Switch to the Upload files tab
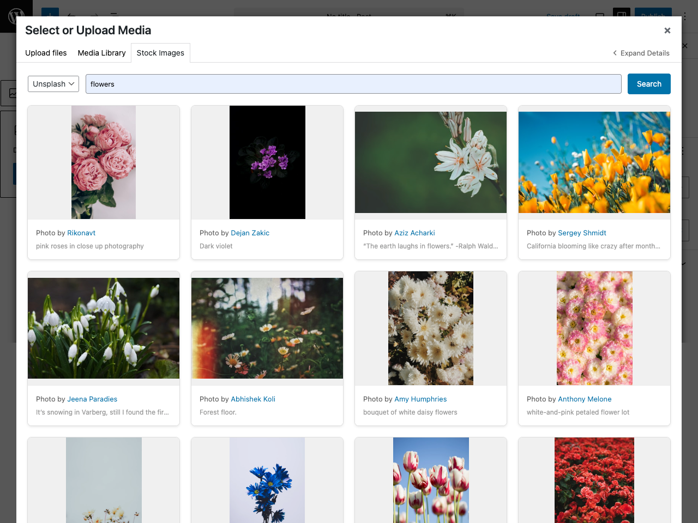698x523 pixels. 46,53
